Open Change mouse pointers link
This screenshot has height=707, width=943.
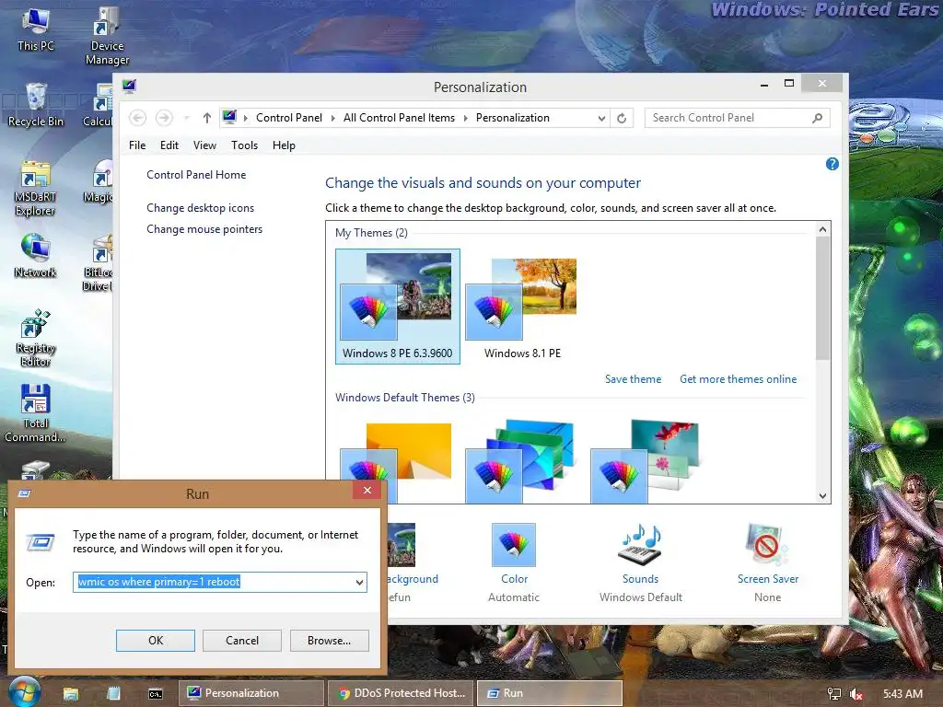pos(204,229)
